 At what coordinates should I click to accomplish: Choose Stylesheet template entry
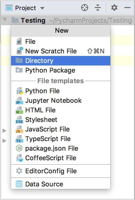pyautogui.click(x=61, y=120)
